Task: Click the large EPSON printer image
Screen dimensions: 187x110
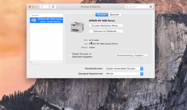Action: click(77, 27)
